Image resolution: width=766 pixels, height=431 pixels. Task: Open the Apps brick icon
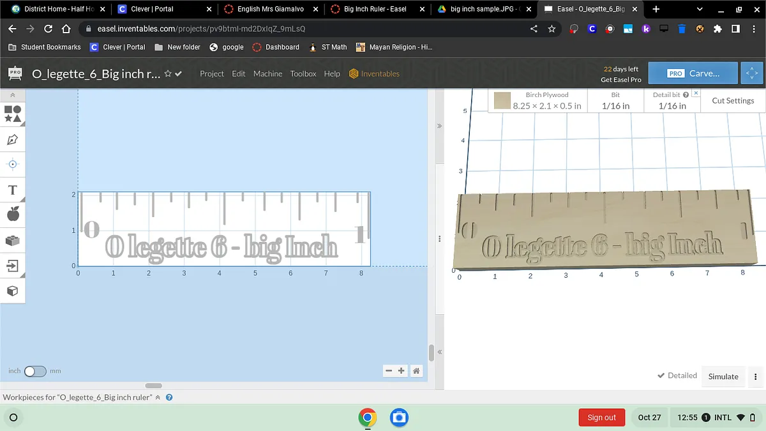13,240
